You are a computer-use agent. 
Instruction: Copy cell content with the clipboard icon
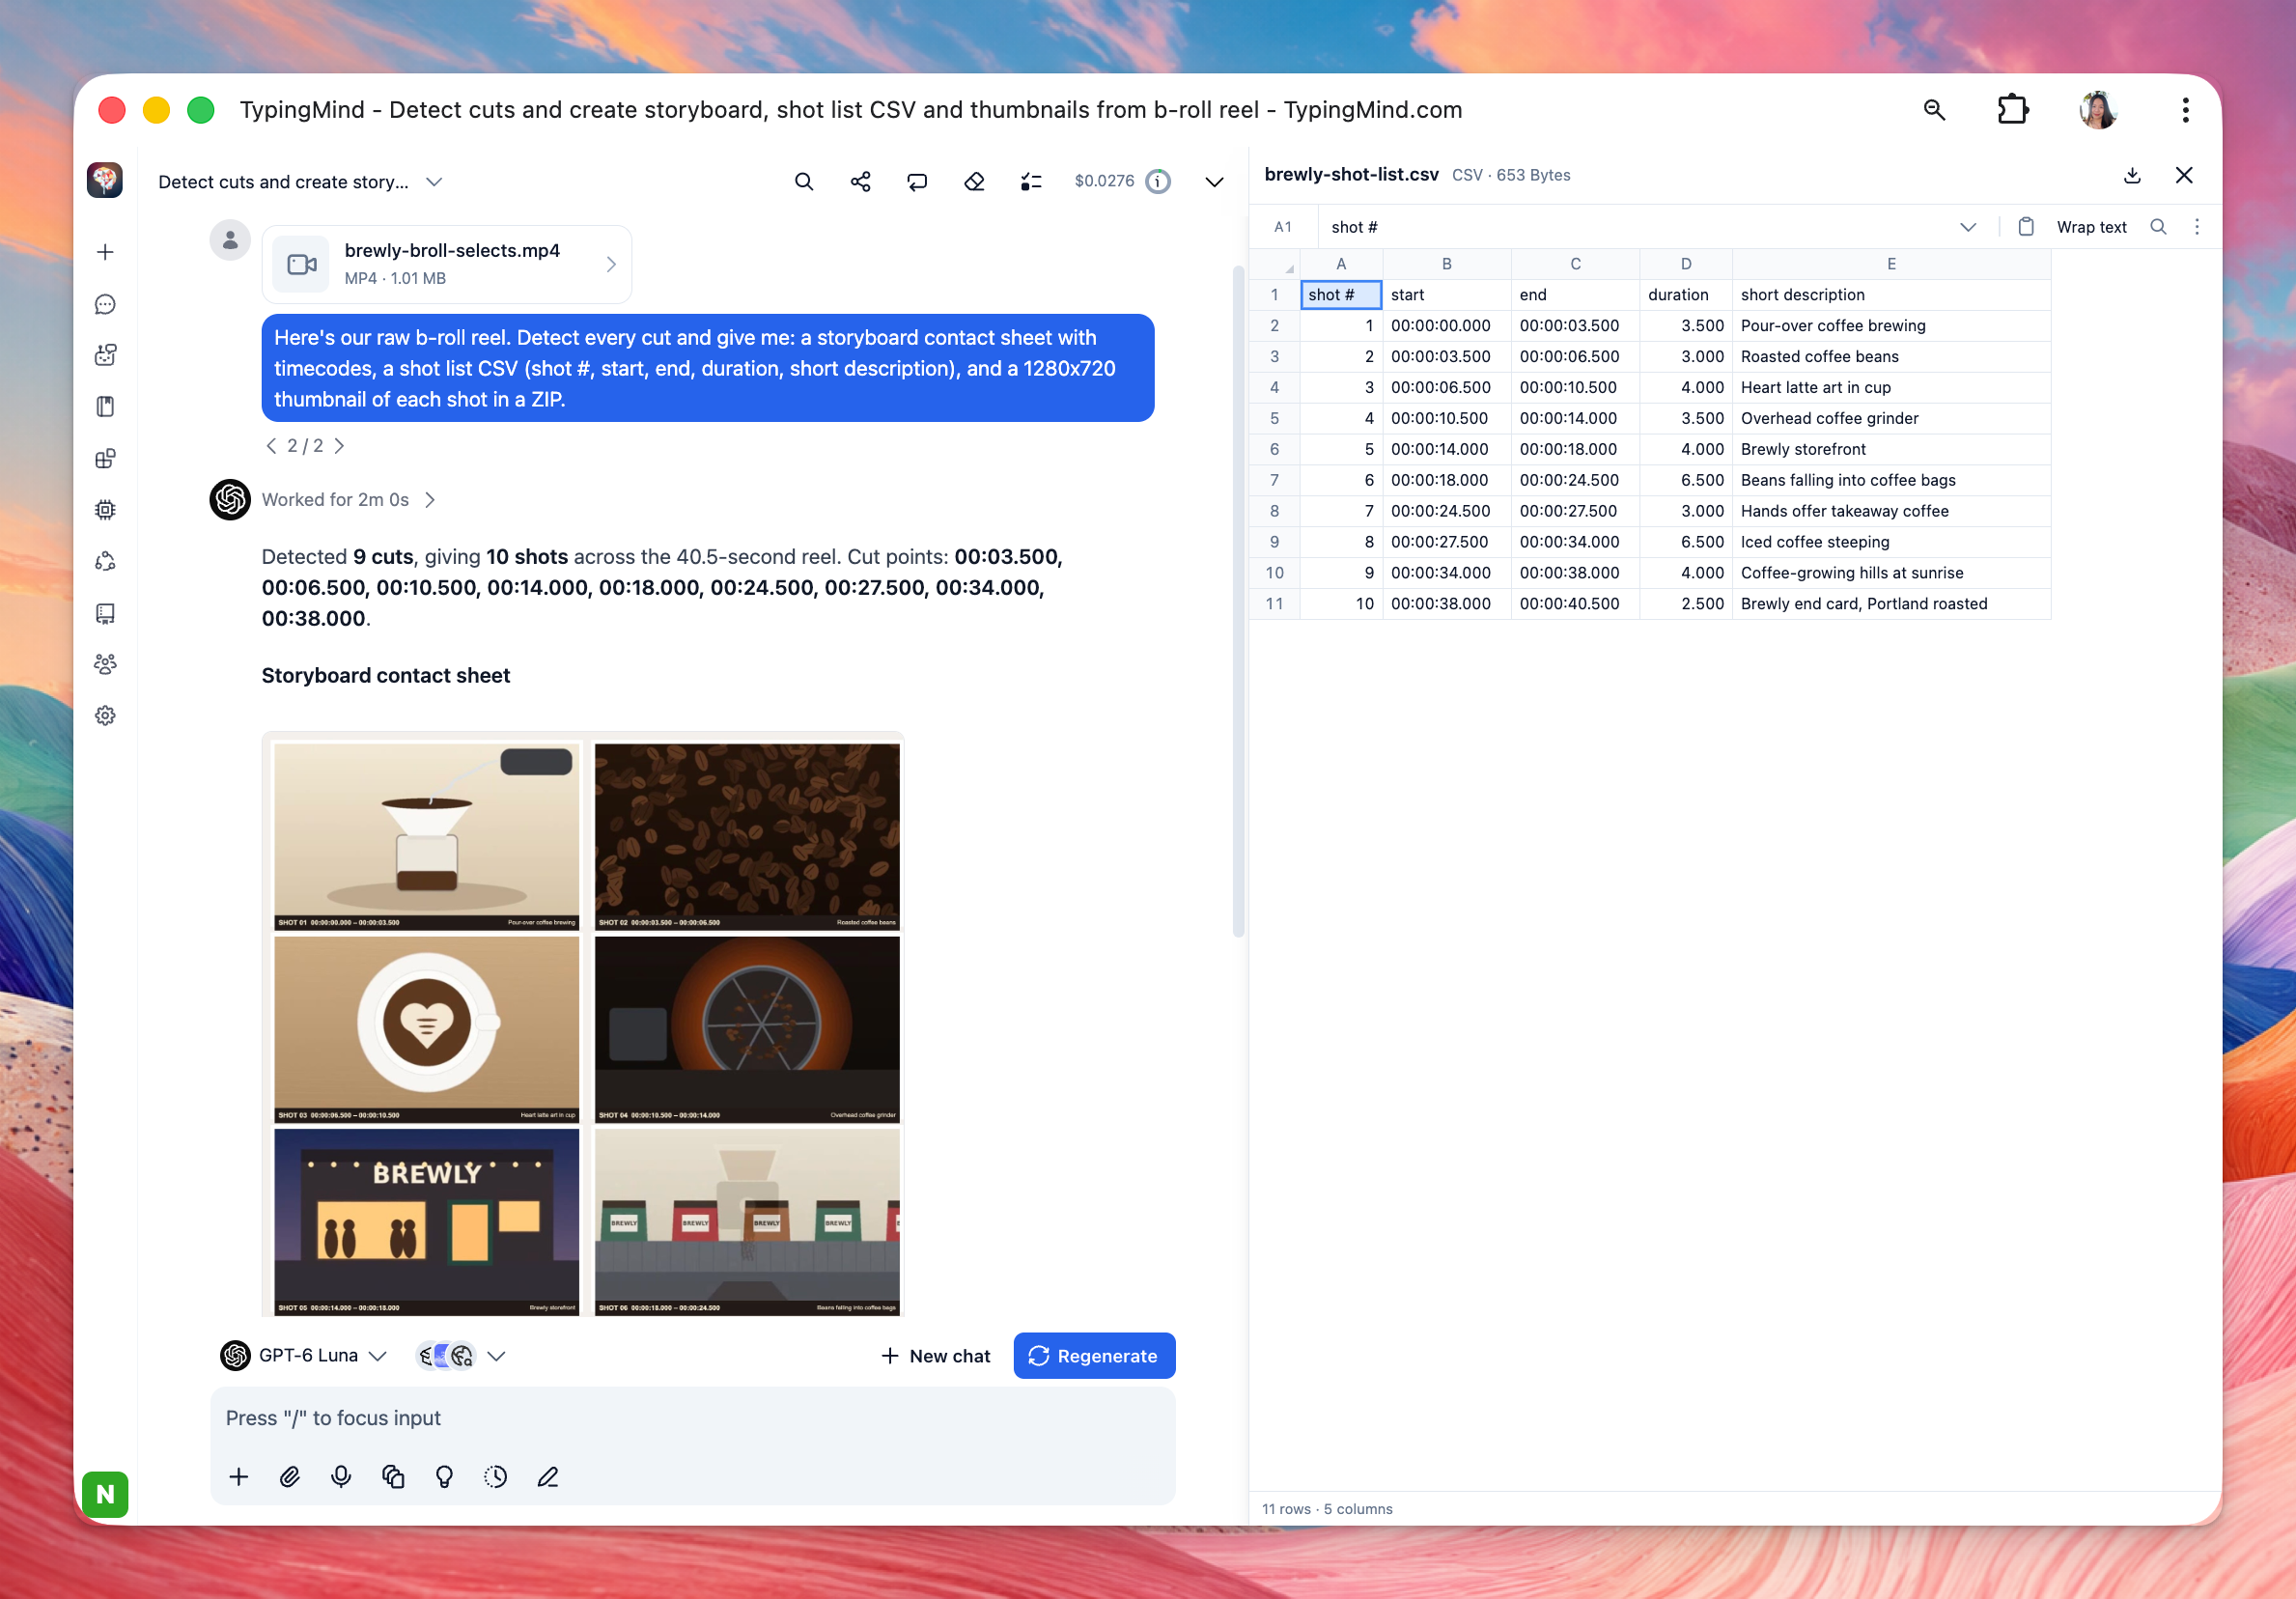pyautogui.click(x=2026, y=227)
